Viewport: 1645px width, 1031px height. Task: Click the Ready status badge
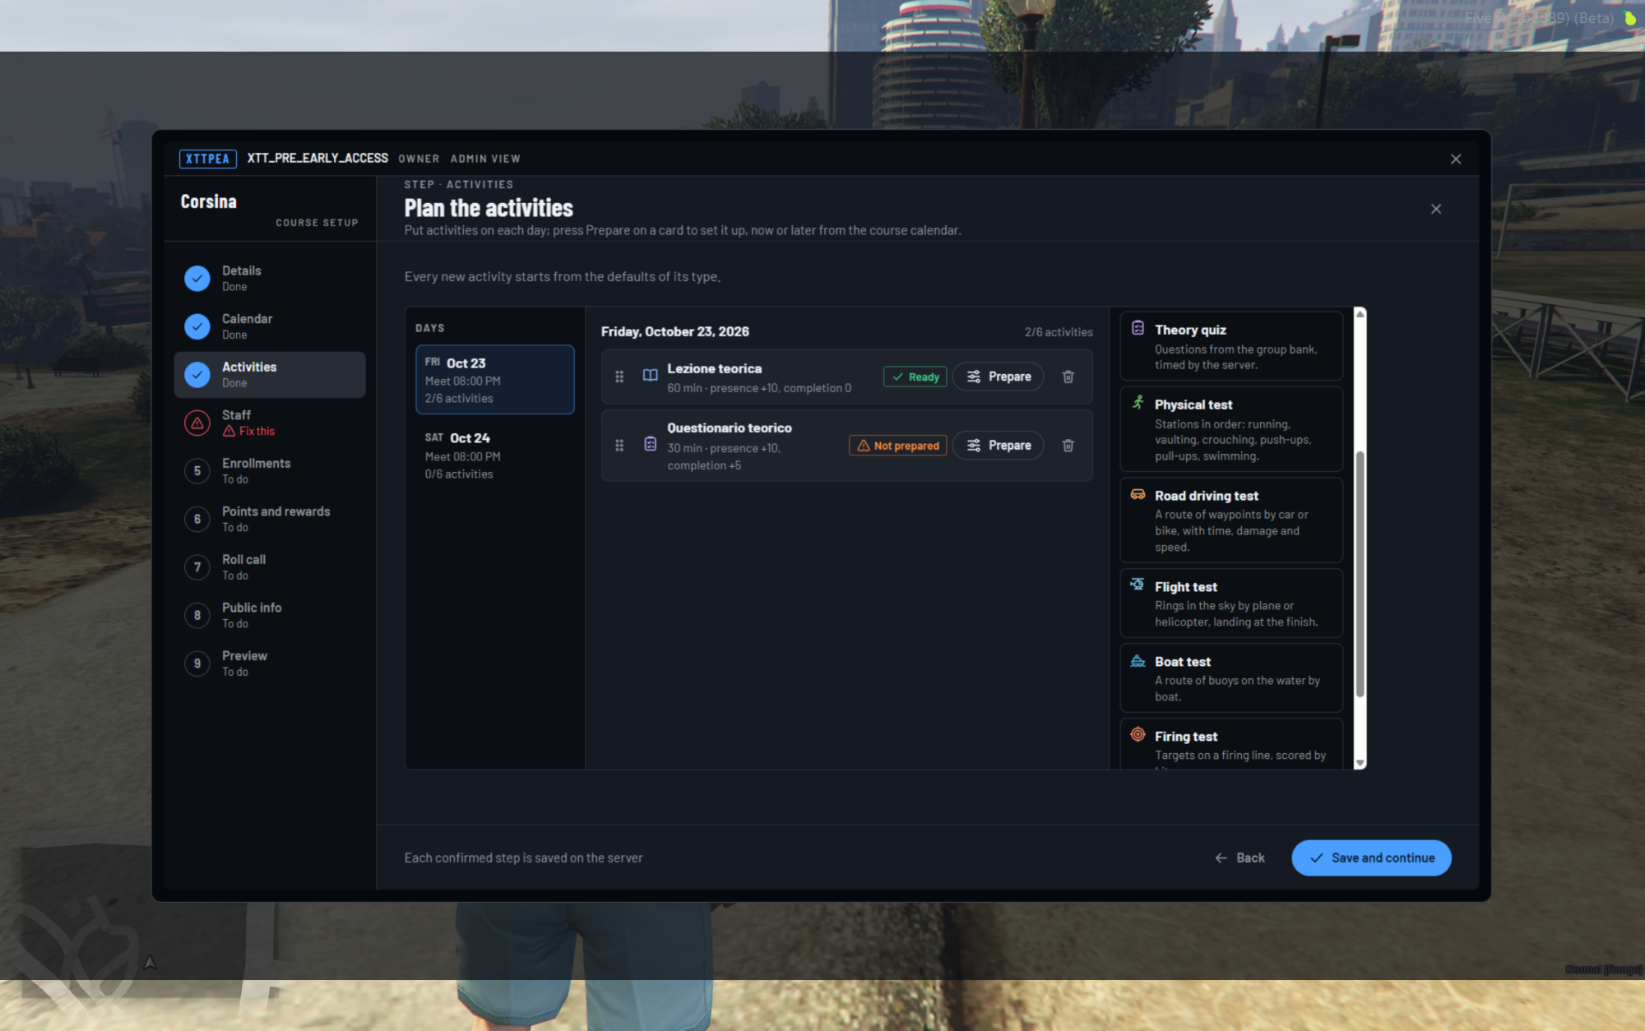(915, 377)
